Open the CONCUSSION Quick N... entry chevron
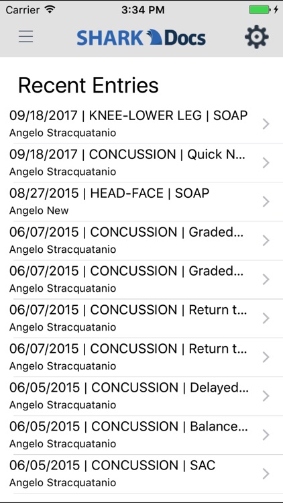The width and height of the screenshot is (283, 503). 266,163
